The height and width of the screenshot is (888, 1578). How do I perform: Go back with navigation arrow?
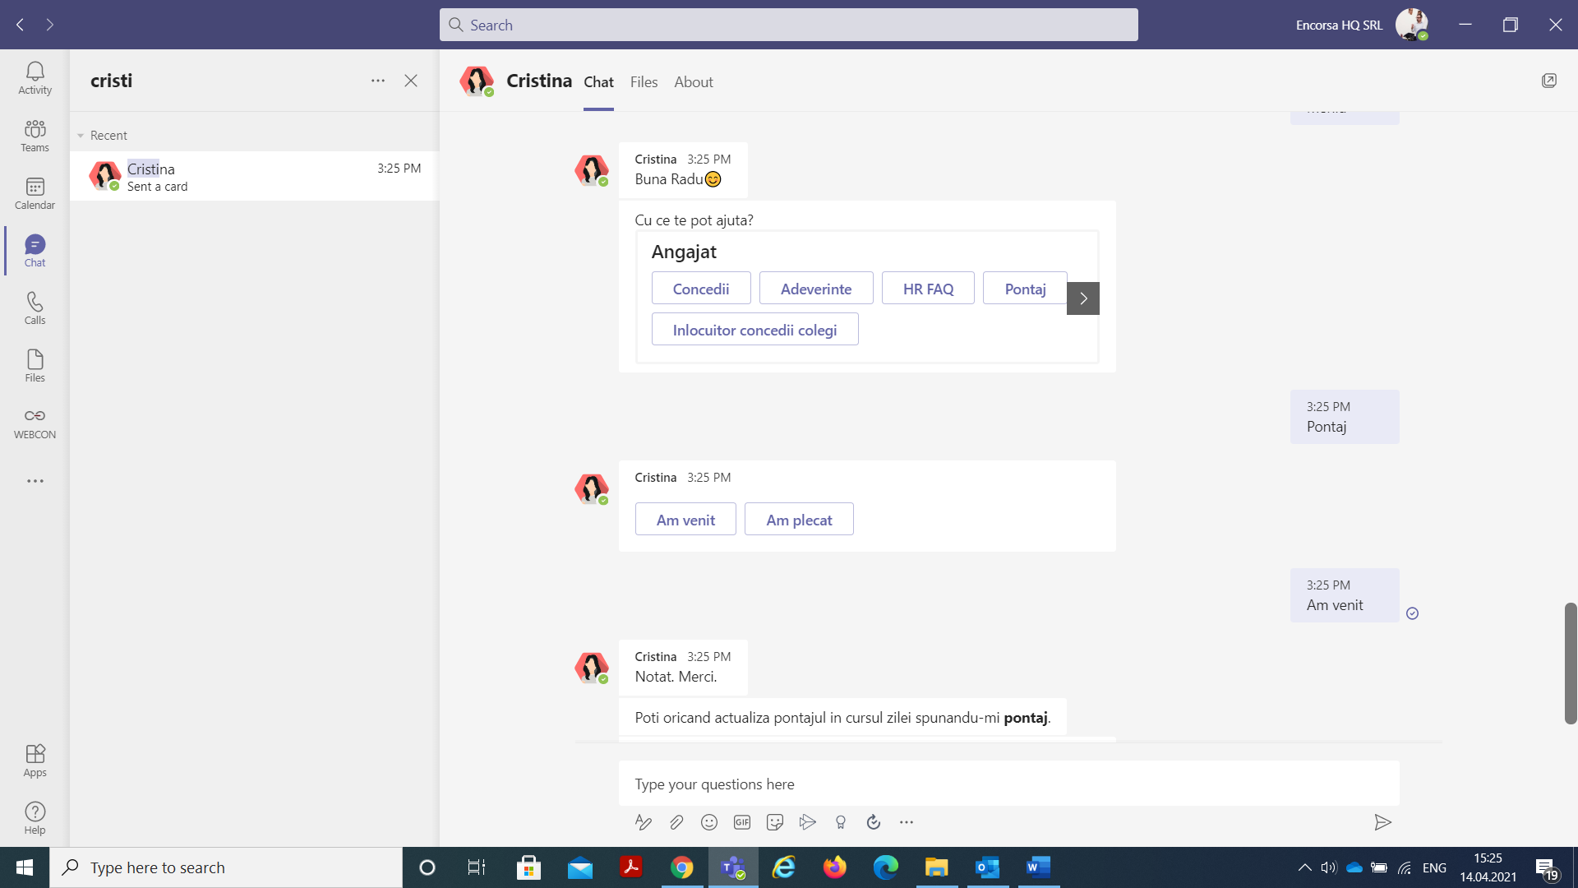[21, 25]
